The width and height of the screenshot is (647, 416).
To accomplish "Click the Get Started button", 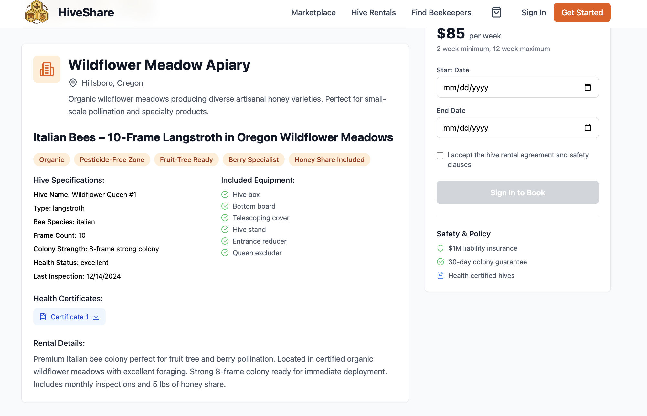I will point(582,12).
